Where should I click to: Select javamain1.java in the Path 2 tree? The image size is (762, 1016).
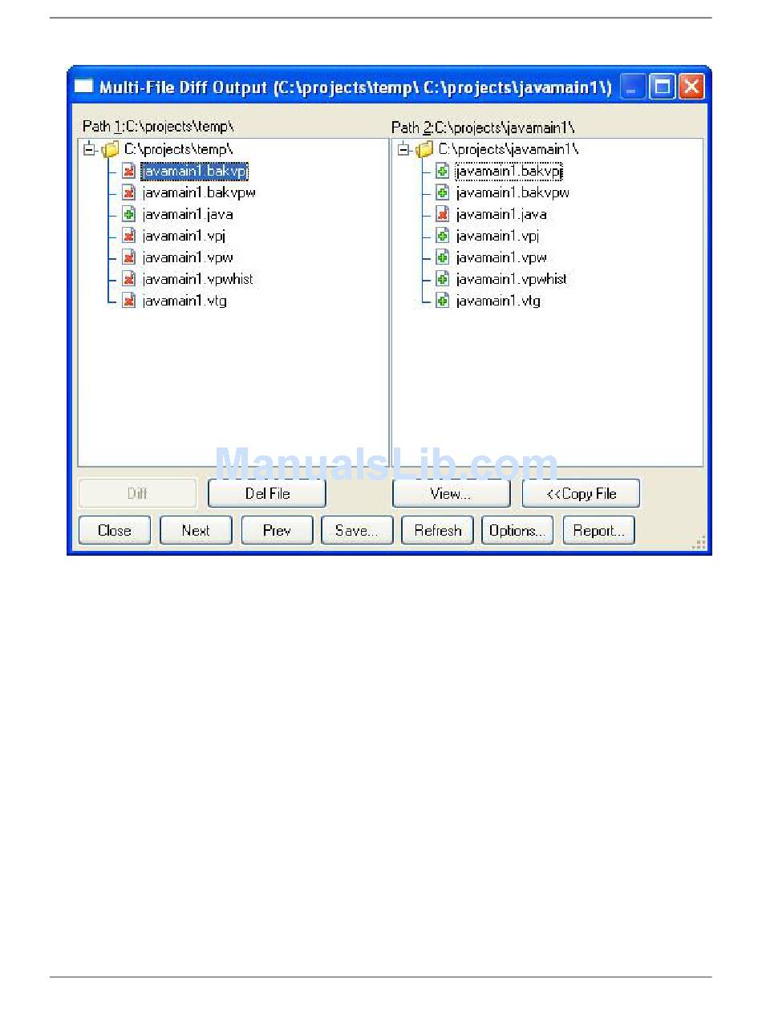coord(501,214)
